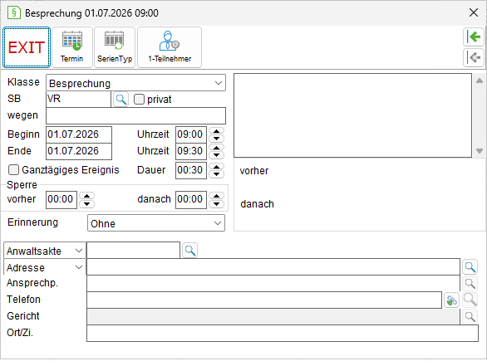Viewport: 487px width, 361px height.
Task: Decrease the Dauer value with down arrow
Action: pos(216,174)
